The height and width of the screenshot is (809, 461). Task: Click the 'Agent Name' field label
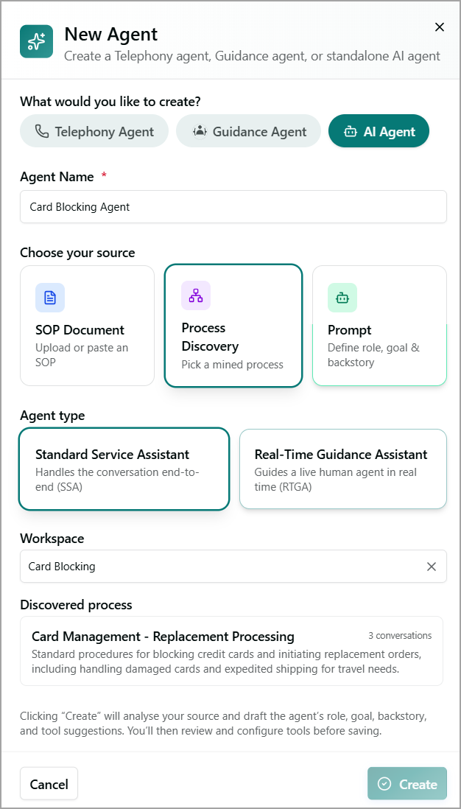[x=57, y=177]
